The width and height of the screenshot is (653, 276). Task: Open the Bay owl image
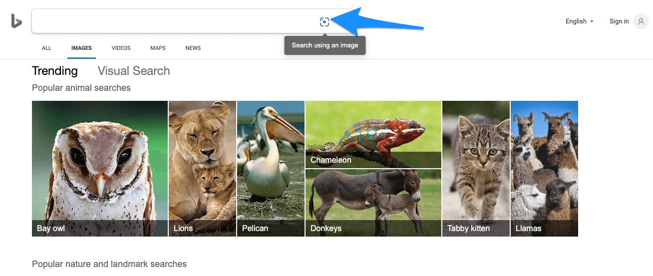100,168
